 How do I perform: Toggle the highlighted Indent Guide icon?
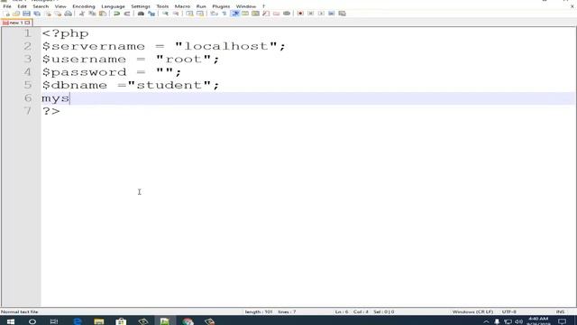(x=234, y=14)
